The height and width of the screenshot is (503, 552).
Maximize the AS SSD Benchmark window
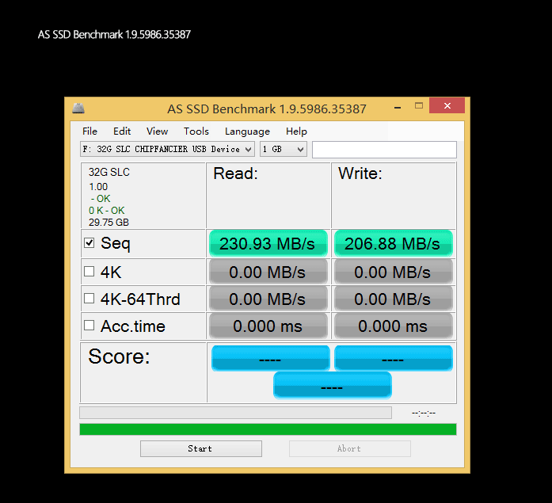(419, 106)
